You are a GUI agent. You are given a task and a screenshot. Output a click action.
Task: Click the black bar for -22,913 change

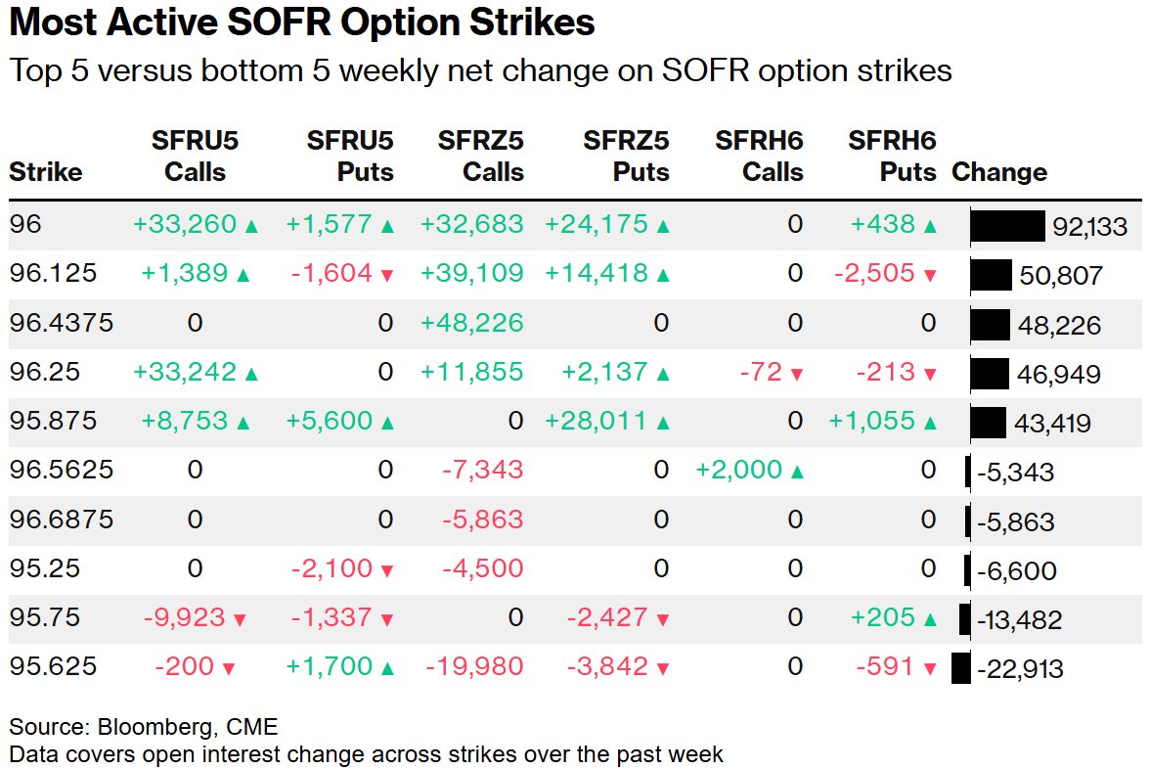coord(960,668)
